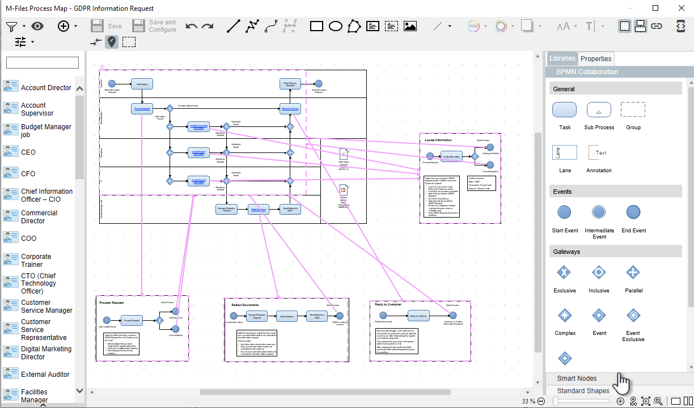Image resolution: width=694 pixels, height=408 pixels.
Task: Click the Save and Configure button
Action: 154,26
